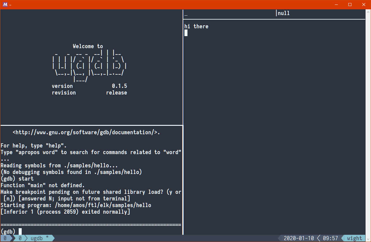Click the "hi there" output line

click(x=196, y=26)
